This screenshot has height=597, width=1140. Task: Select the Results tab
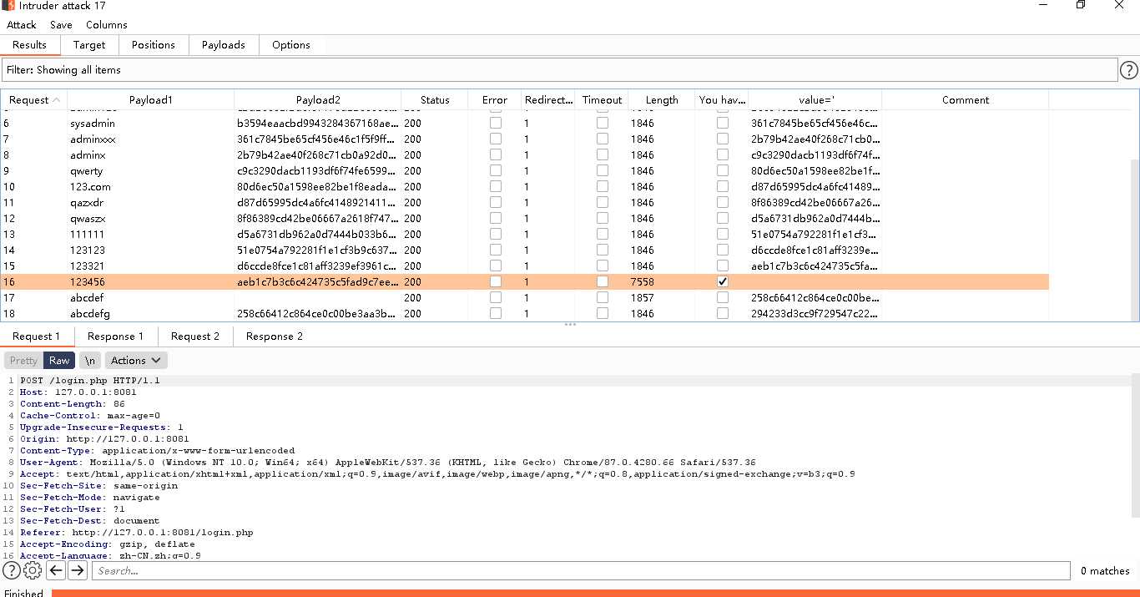click(x=29, y=45)
